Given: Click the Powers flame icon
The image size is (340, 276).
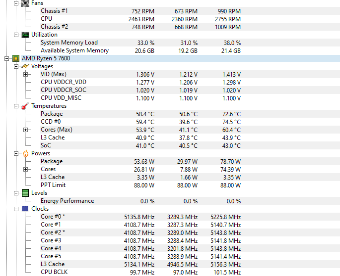Looking at the screenshot, I should tap(25, 153).
